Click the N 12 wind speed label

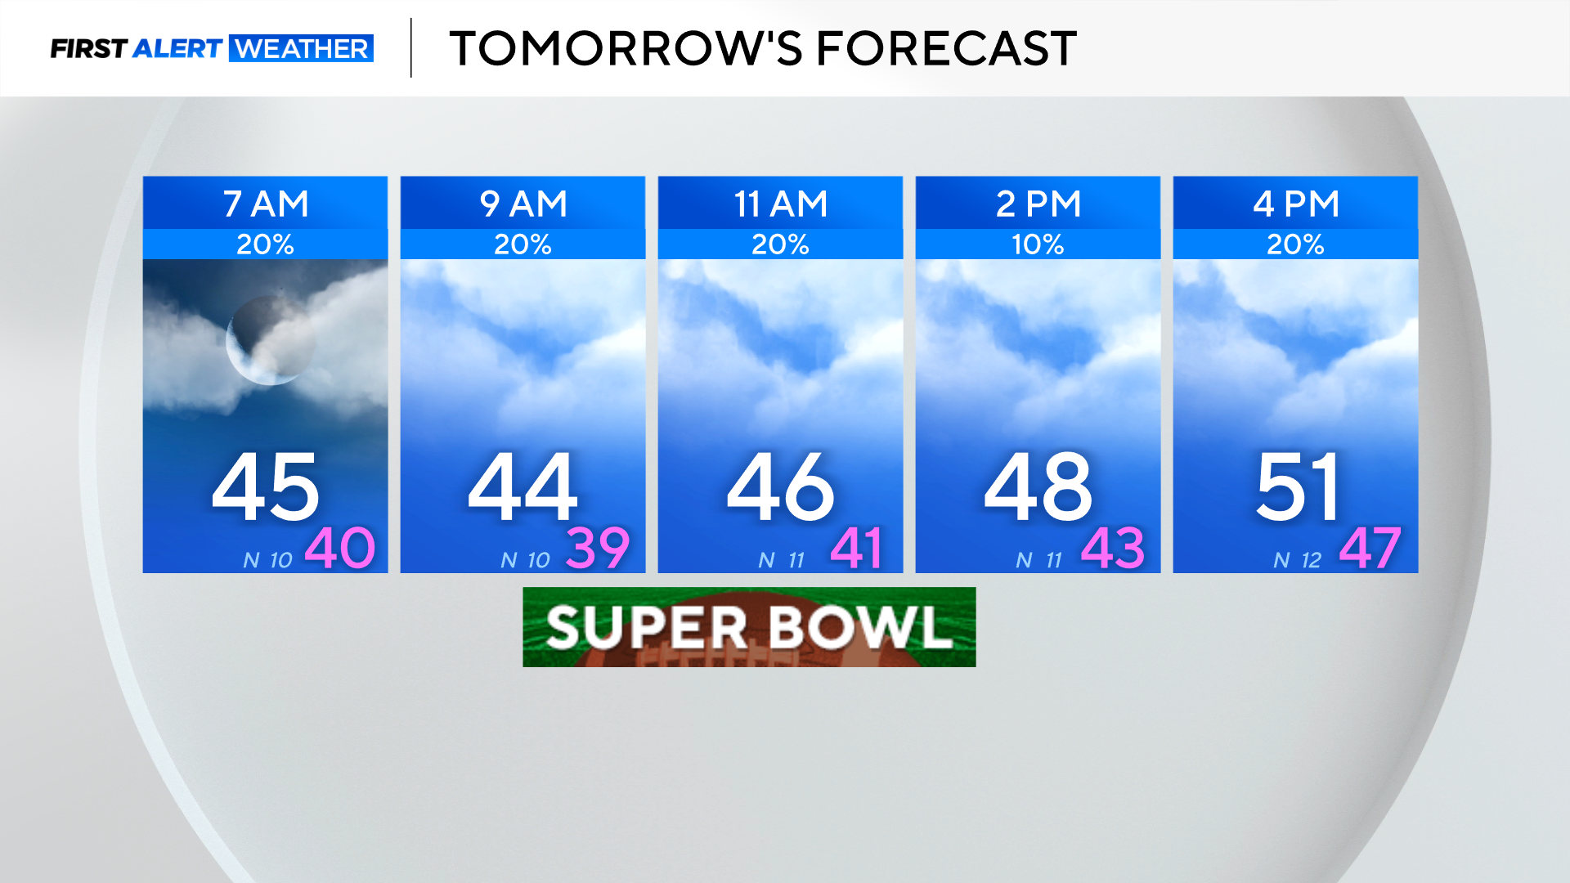click(1297, 560)
